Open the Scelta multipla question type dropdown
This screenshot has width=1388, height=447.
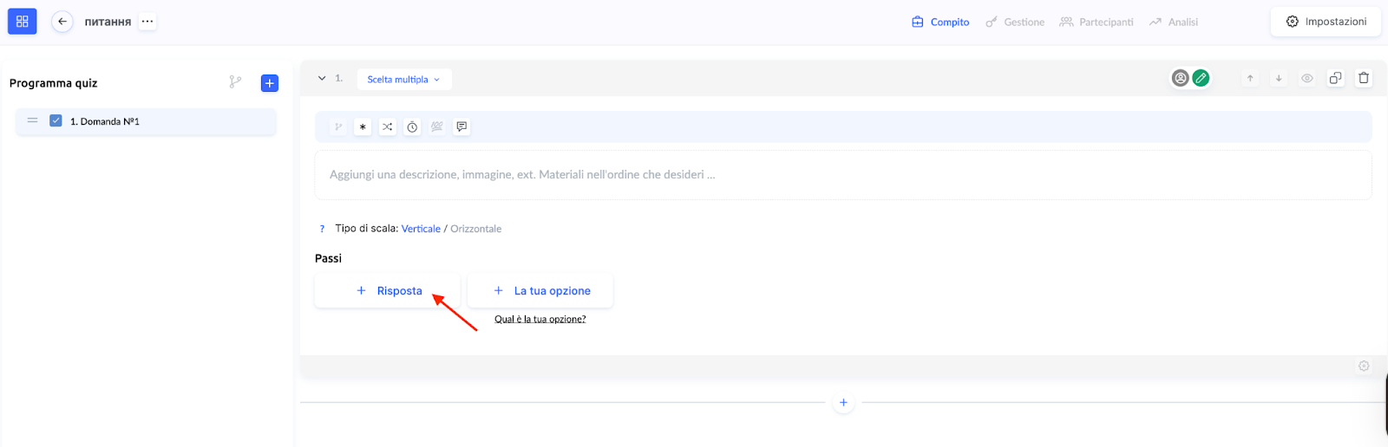[403, 80]
